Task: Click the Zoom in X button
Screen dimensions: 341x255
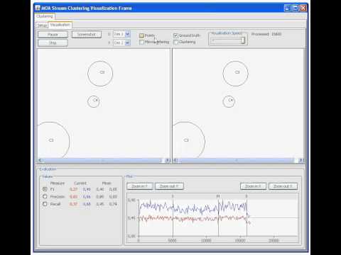Action: click(x=253, y=186)
